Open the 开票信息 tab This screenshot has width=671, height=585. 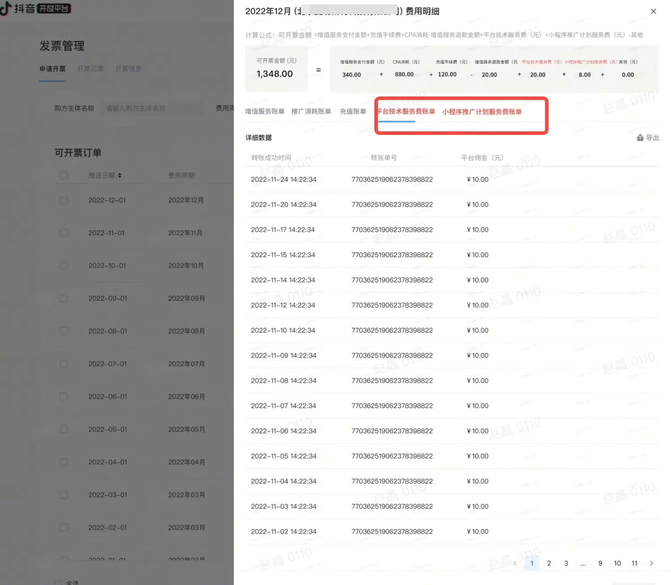click(128, 69)
